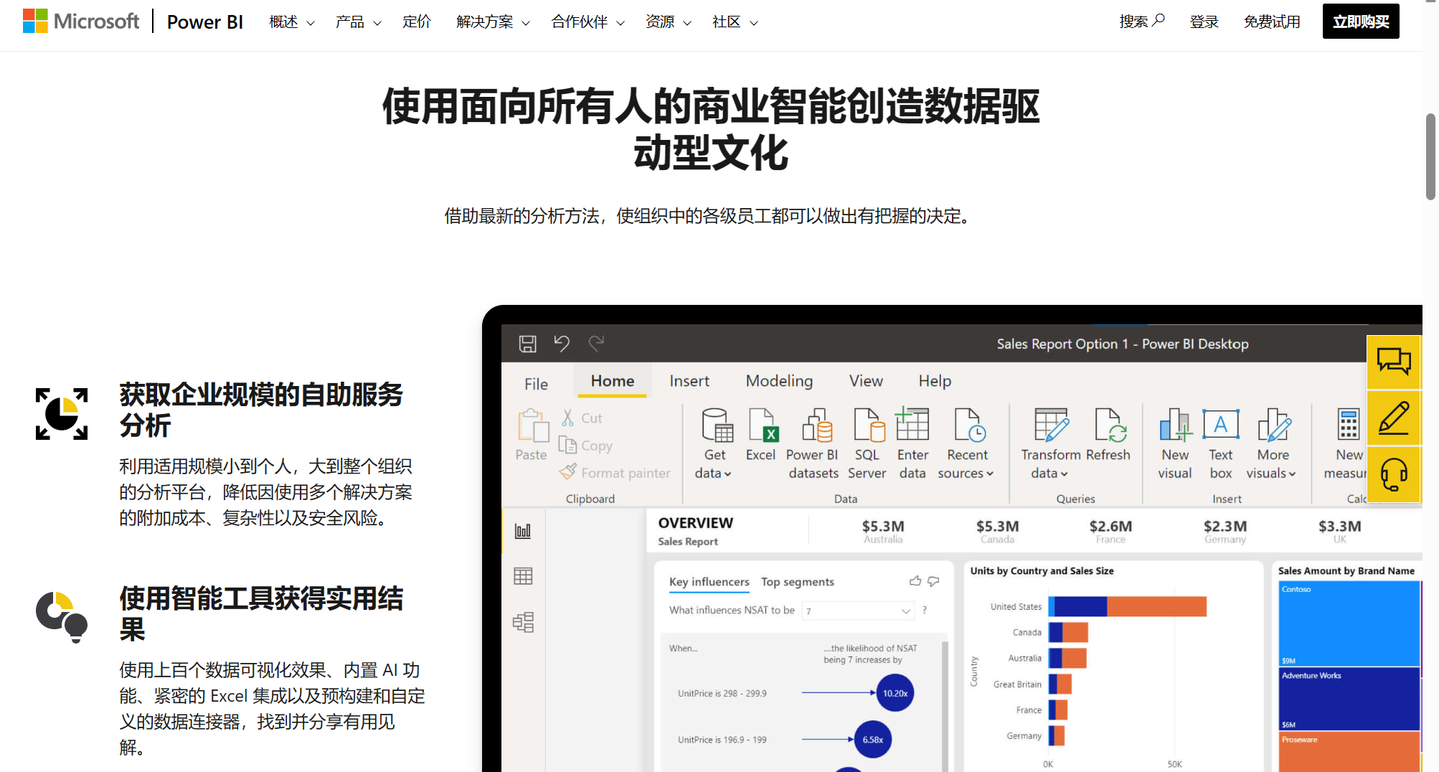Viewport: 1439px width, 772px height.
Task: Expand the 概述 menu
Action: click(x=292, y=22)
